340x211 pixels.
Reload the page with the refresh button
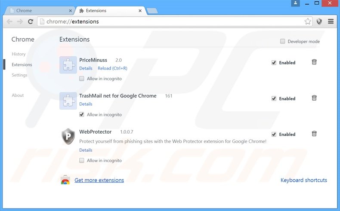click(31, 21)
